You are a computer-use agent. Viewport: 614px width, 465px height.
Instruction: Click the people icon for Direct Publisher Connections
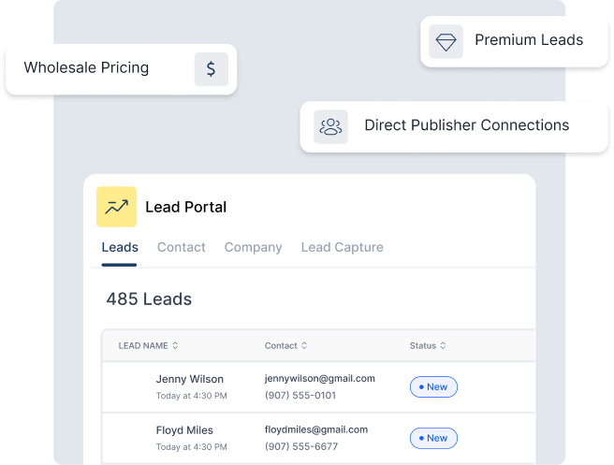point(330,126)
